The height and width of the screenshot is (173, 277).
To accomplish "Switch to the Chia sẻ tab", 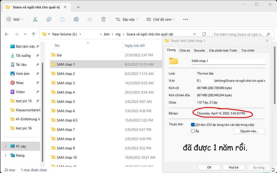I will click(185, 50).
